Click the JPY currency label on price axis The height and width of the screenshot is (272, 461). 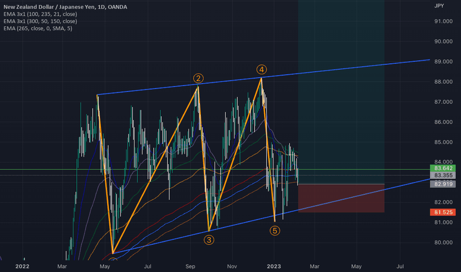pos(439,6)
